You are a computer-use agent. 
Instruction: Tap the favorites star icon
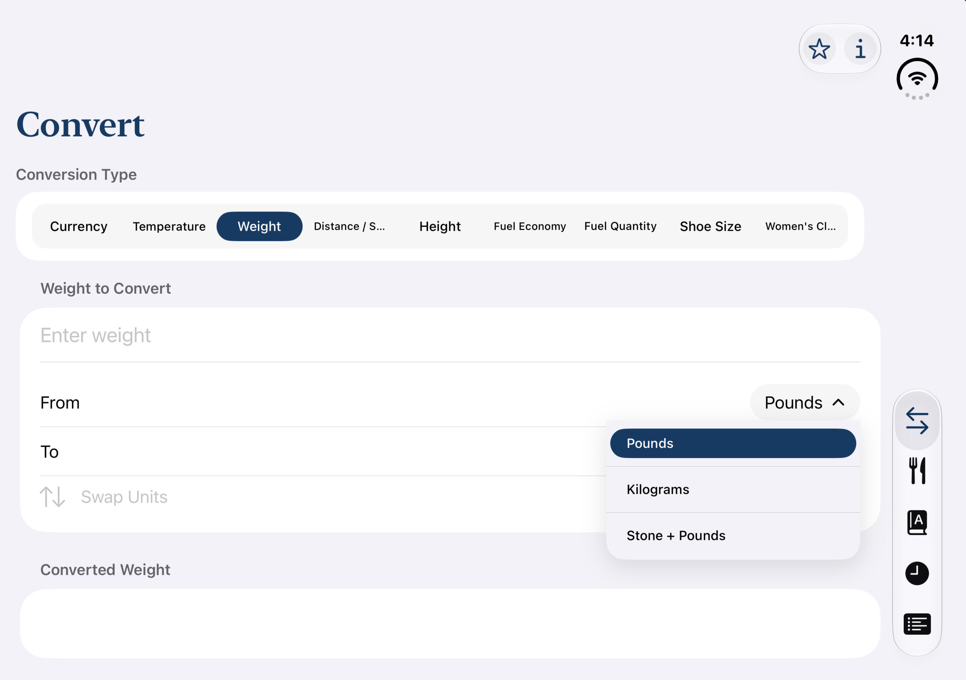tap(819, 49)
